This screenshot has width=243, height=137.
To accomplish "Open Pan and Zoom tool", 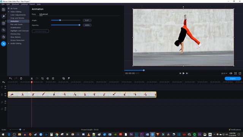I will [16, 24].
